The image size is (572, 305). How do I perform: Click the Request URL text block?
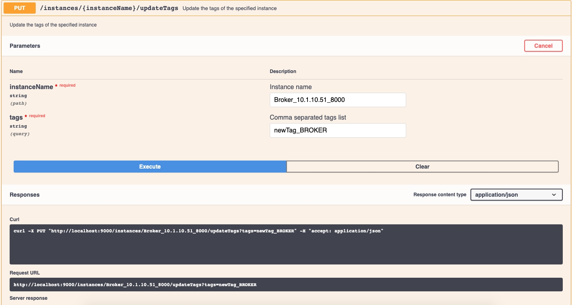tap(286, 285)
